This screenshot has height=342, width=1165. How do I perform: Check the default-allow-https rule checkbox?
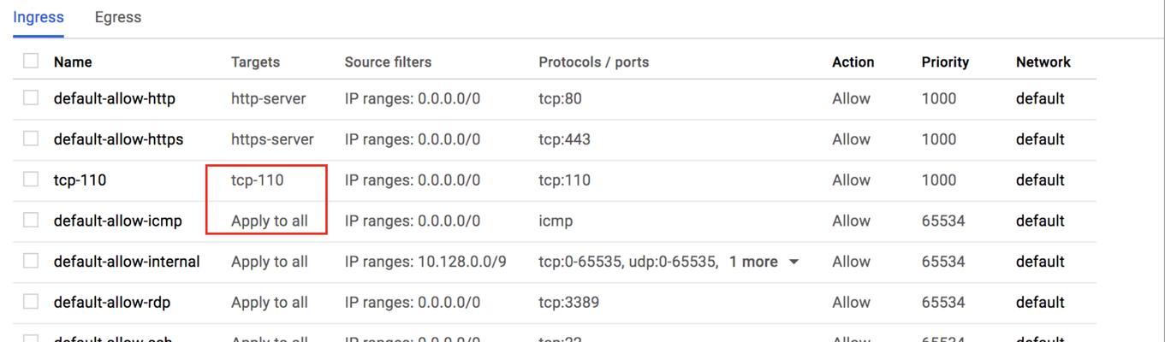click(31, 139)
